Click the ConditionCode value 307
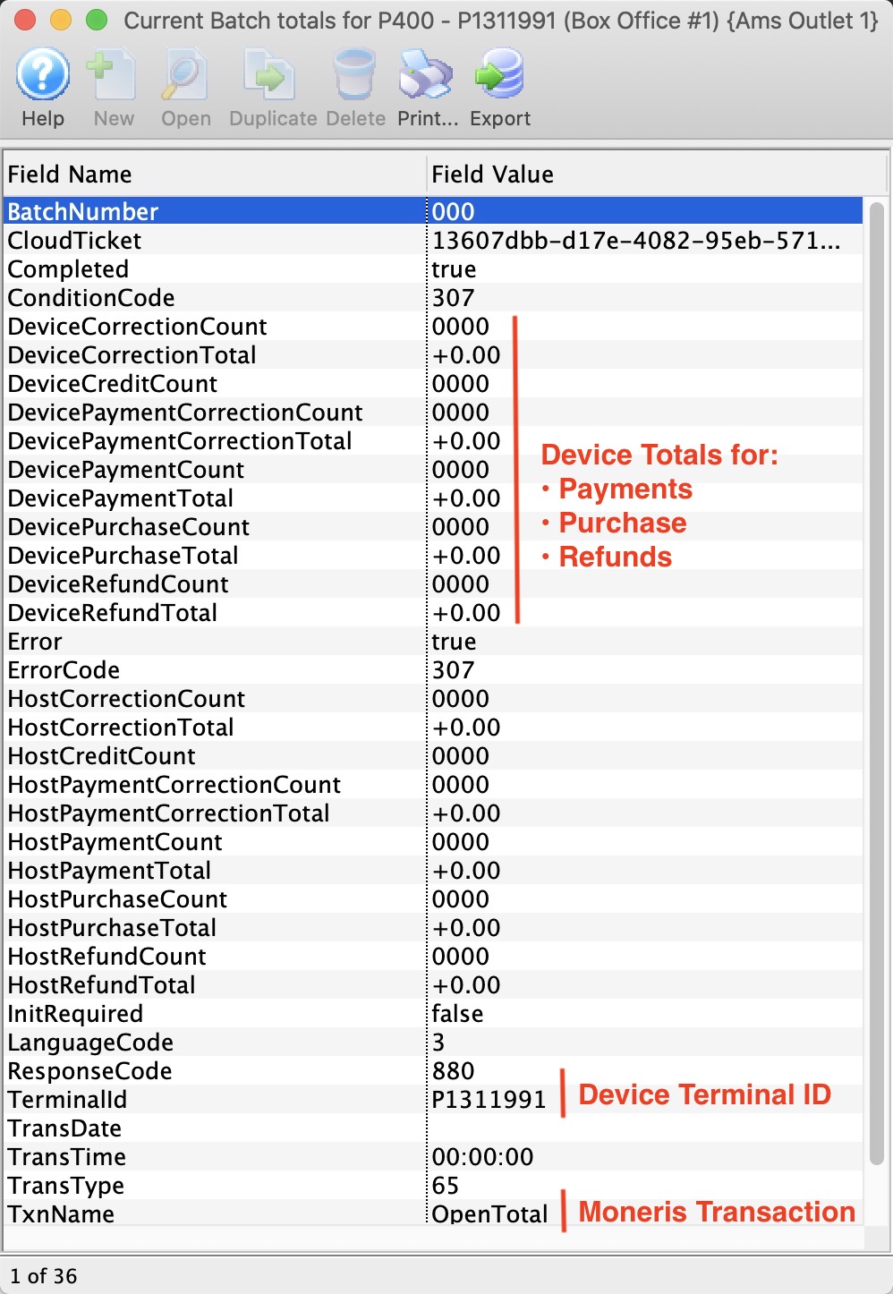The height and width of the screenshot is (1294, 893). click(453, 297)
